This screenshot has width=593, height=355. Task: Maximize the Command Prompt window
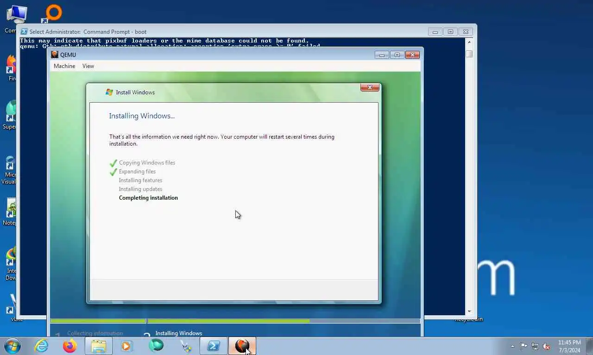(450, 32)
